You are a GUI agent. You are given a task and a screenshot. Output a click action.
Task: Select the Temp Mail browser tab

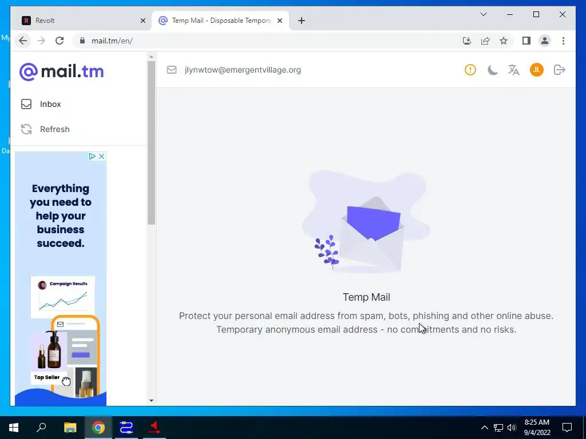[x=220, y=21]
